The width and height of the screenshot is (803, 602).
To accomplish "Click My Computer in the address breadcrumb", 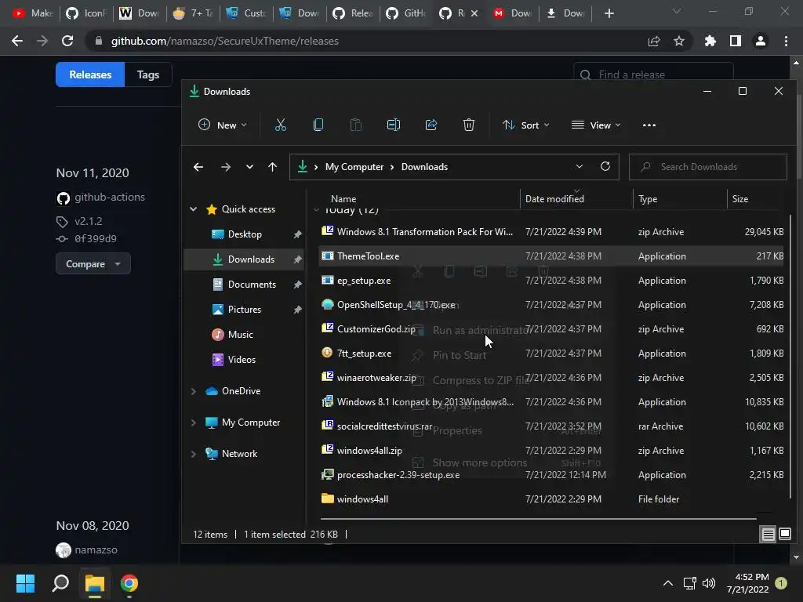I will tap(354, 167).
